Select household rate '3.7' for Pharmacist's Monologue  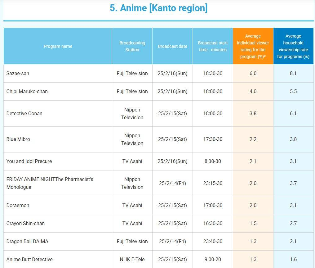click(293, 183)
